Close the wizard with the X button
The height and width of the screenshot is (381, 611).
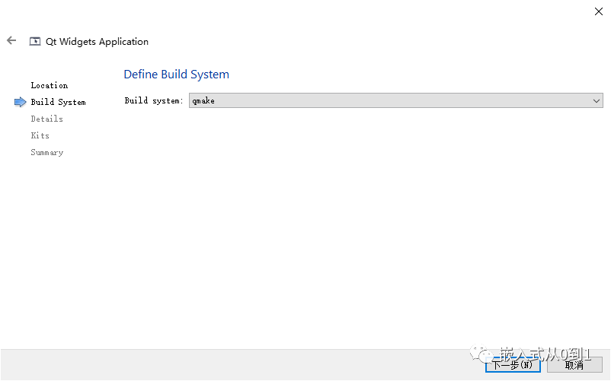click(598, 11)
